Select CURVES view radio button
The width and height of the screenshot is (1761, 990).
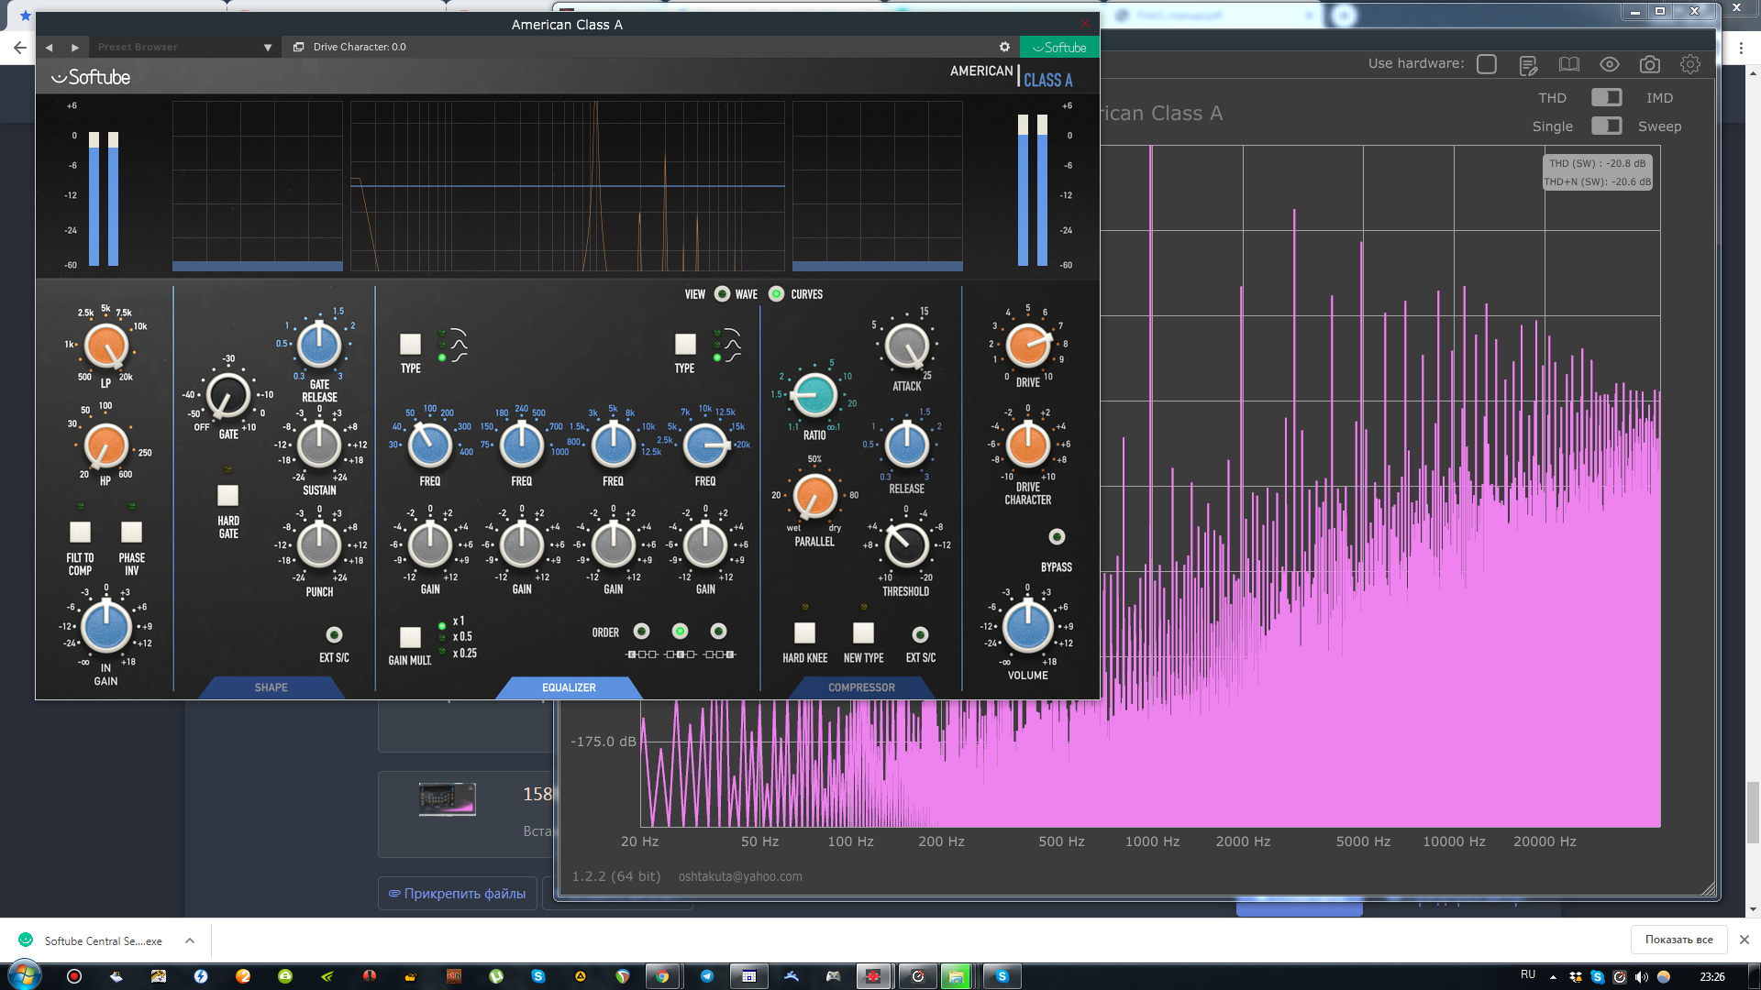(x=776, y=294)
